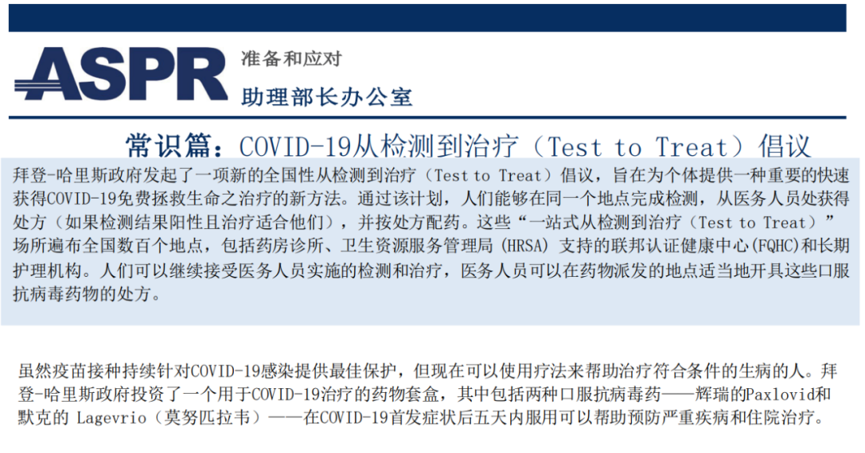
Task: Click the 助理部长办公室 heading
Action: point(327,97)
